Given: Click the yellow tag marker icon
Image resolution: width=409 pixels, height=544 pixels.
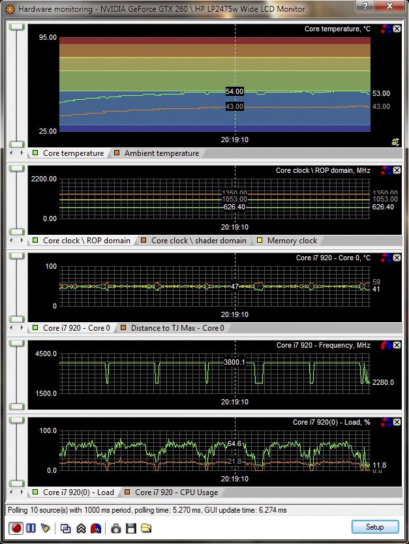Looking at the screenshot, I should [x=46, y=527].
